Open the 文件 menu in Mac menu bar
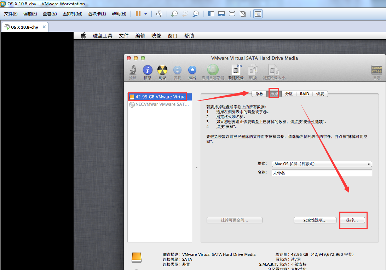386x270 pixels. [x=124, y=36]
